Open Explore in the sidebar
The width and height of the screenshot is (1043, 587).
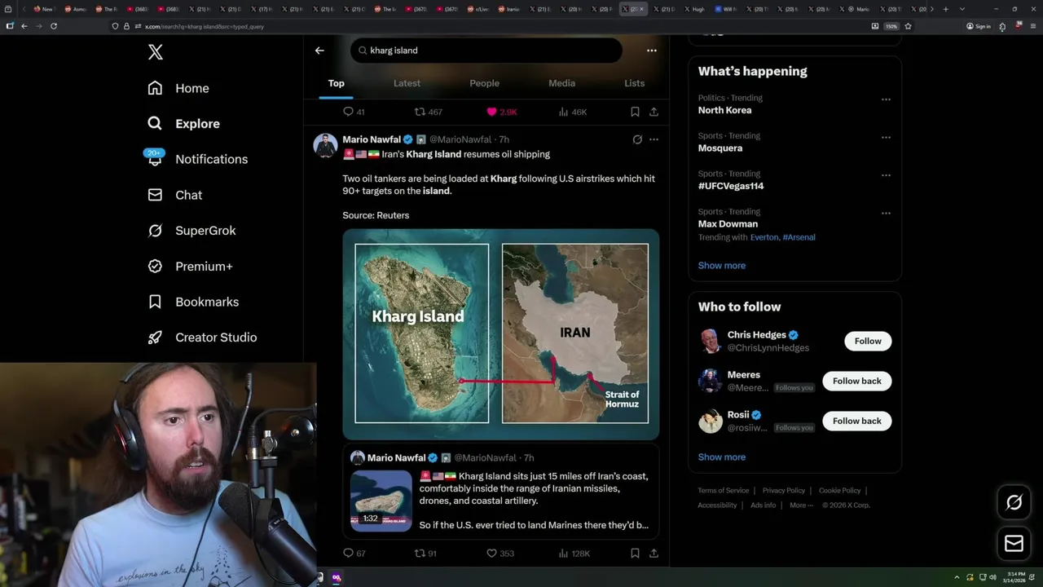tap(183, 124)
